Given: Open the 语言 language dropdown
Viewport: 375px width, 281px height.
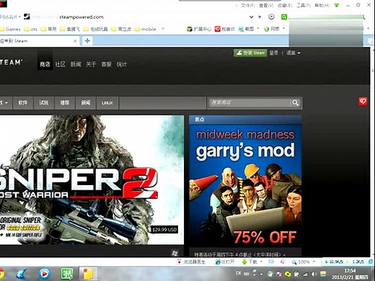Looking at the screenshot, I should pyautogui.click(x=293, y=53).
